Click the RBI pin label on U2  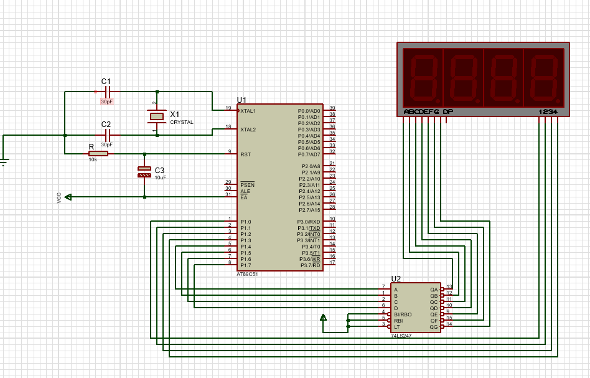click(398, 321)
